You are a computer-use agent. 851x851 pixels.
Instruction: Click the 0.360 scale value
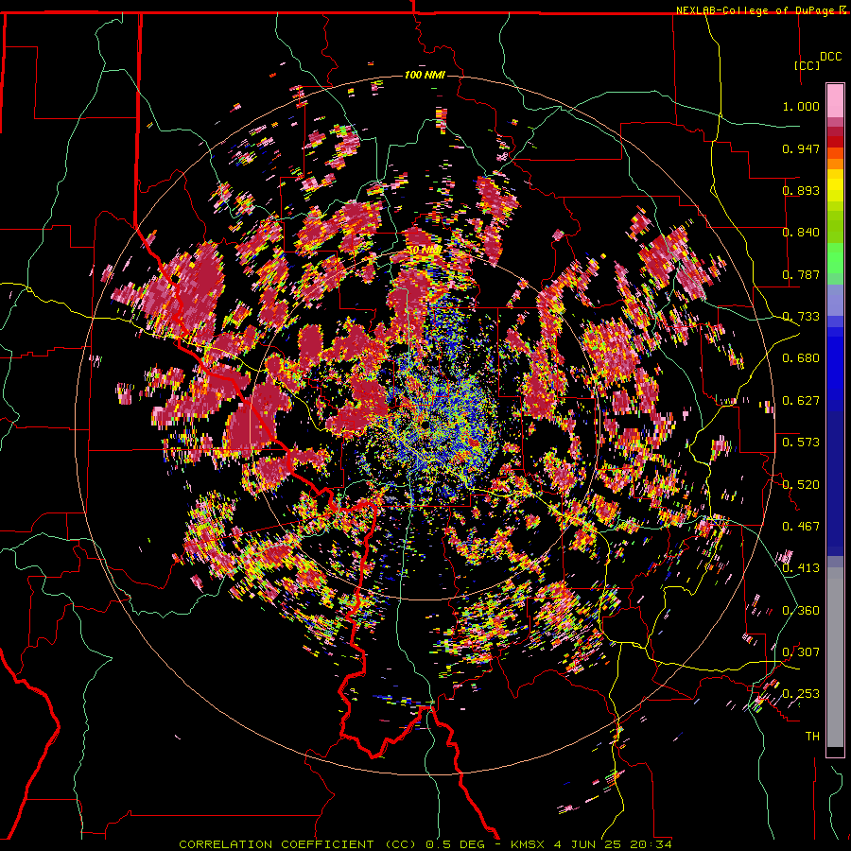(x=801, y=611)
